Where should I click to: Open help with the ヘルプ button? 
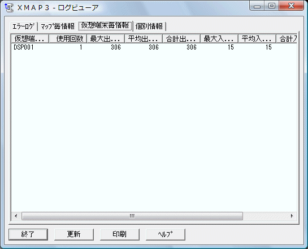pos(166,234)
